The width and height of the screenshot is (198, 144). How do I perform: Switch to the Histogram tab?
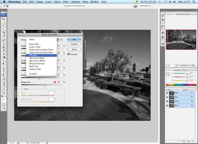(x=180, y=14)
